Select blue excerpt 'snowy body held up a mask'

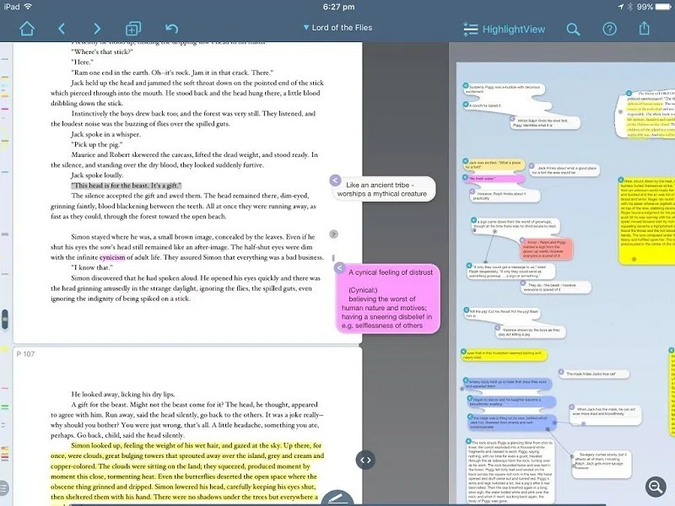click(508, 384)
